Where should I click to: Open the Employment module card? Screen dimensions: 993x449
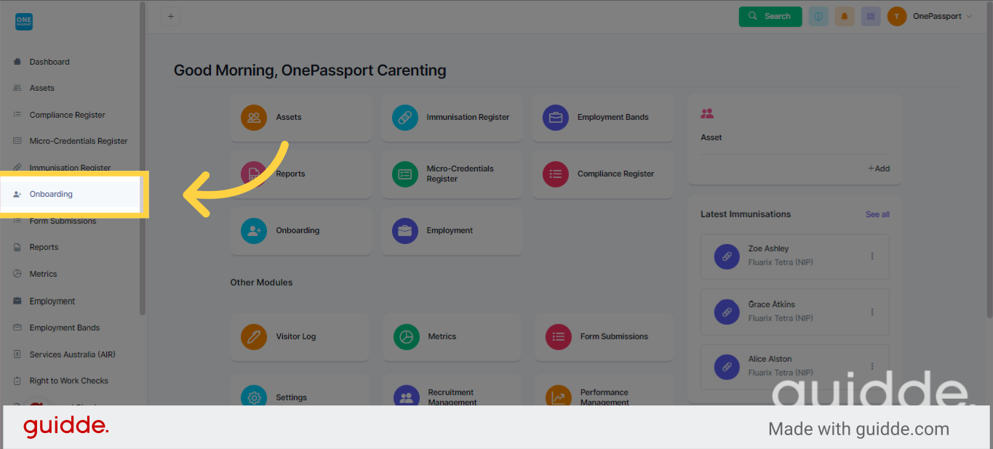click(x=452, y=230)
